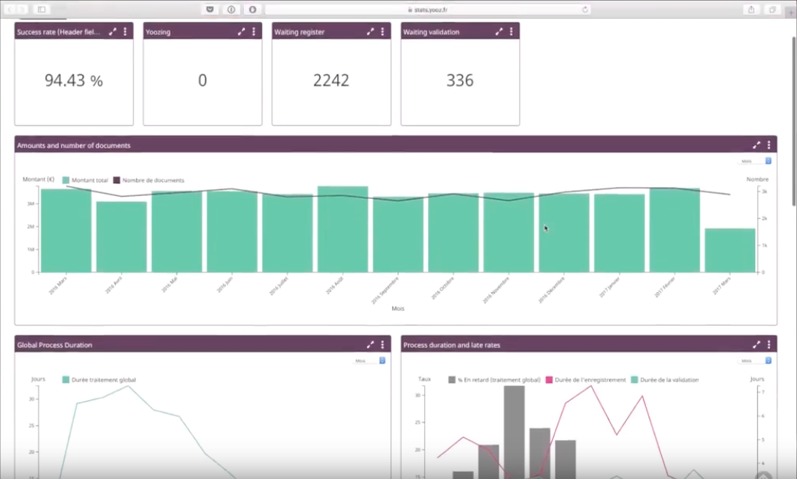This screenshot has height=479, width=797.
Task: Toggle the Nombre de documents legend series
Action: tap(149, 180)
